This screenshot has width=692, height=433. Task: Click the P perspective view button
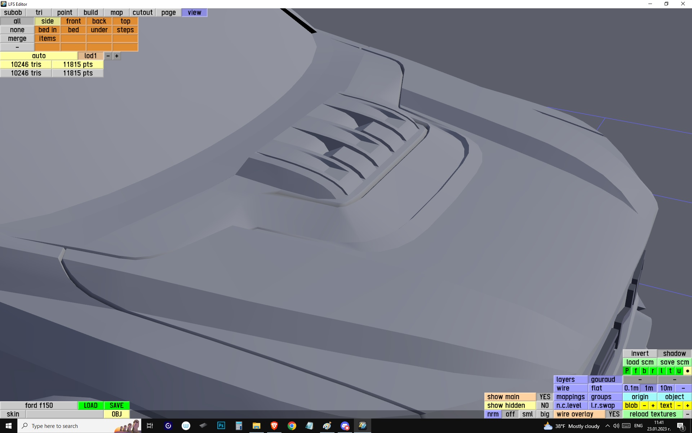pyautogui.click(x=627, y=371)
